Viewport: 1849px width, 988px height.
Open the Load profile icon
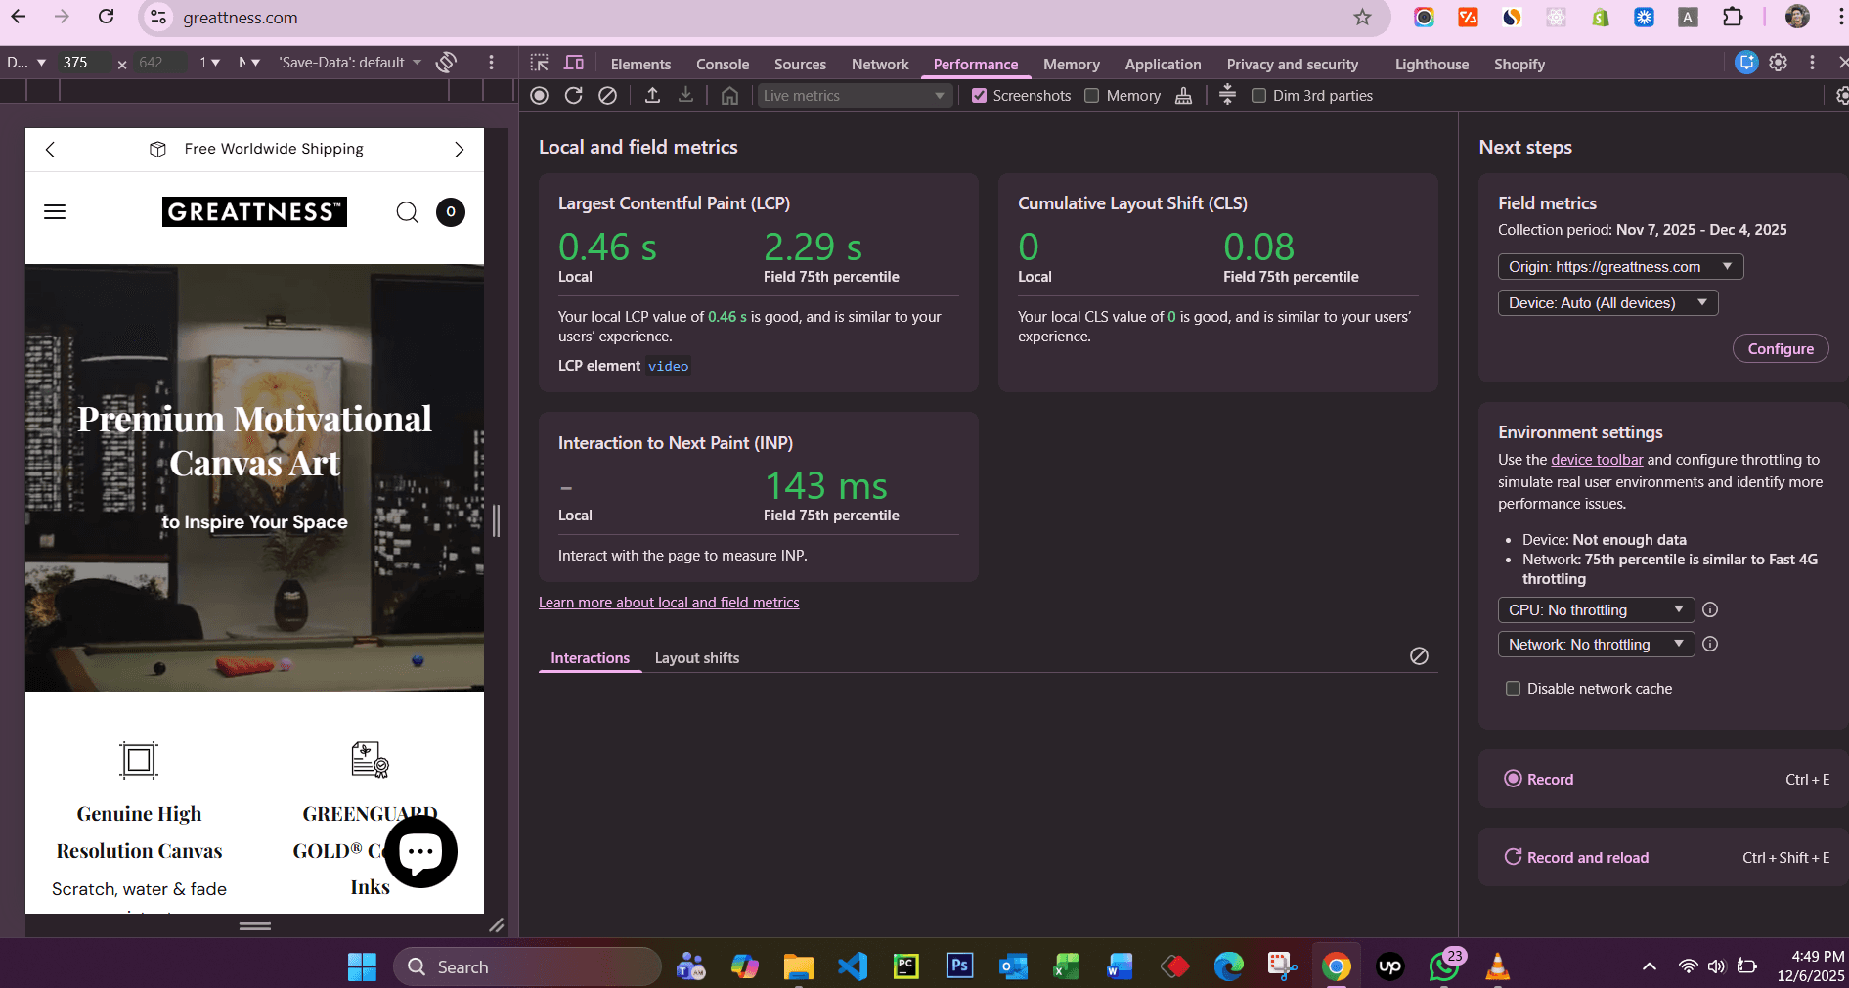tap(651, 95)
